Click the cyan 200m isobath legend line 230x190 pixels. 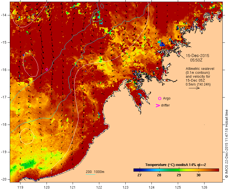91,174
